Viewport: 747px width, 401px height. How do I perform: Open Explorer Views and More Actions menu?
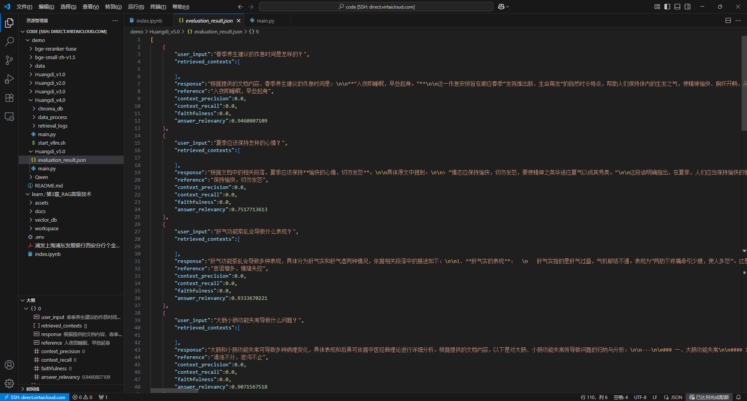(115, 21)
